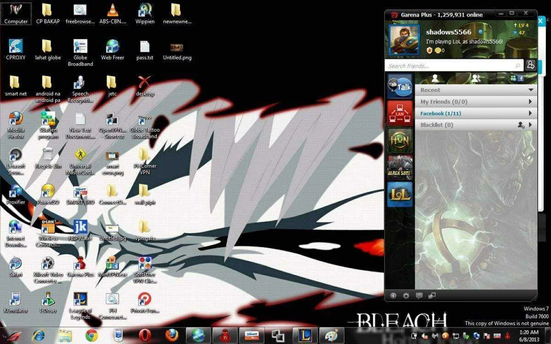Viewport: 551px width, 344px height.
Task: Select the PrivateTunnel desktop shortcut
Action: tap(145, 302)
